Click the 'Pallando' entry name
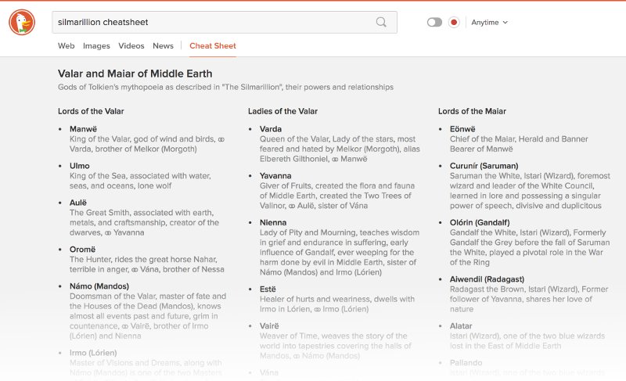The height and width of the screenshot is (381, 626). point(466,363)
